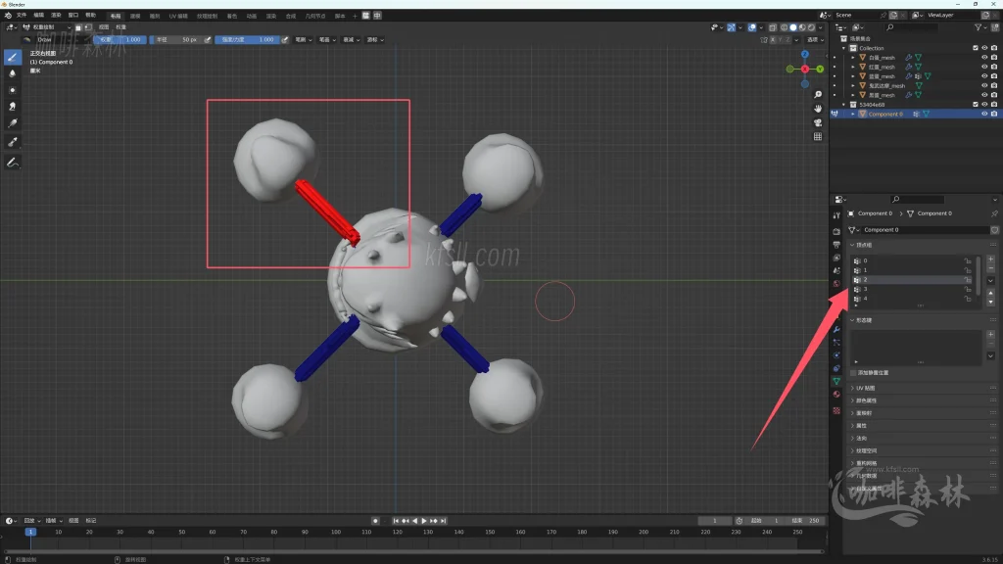Open the Object Data properties tab
1003x564 pixels.
[x=836, y=381]
